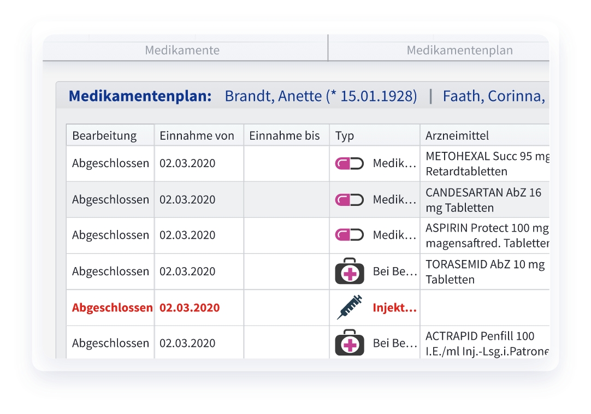The height and width of the screenshot is (414, 591).
Task: Click the first-aid kit icon for TORASEMID
Action: [x=349, y=271]
